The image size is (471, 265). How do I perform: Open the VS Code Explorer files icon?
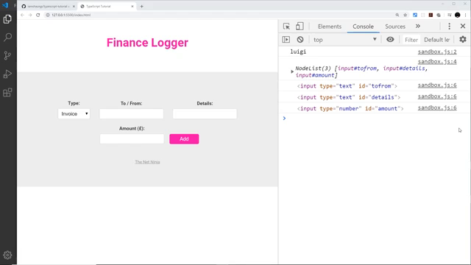[x=7, y=19]
